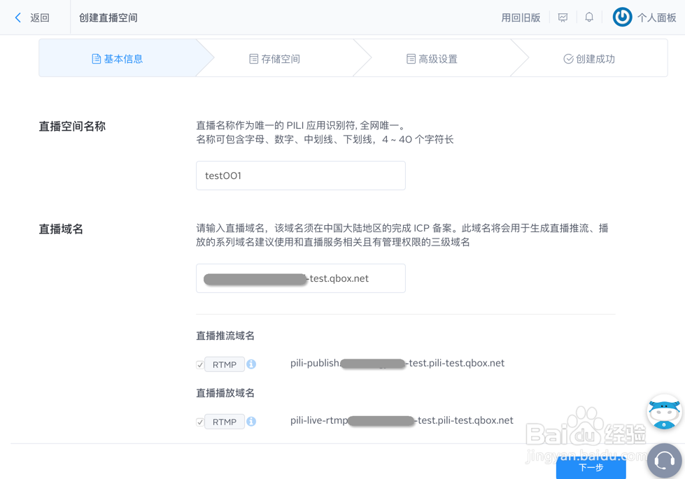Switch to the 高级设置 step
The image size is (685, 479).
point(431,59)
